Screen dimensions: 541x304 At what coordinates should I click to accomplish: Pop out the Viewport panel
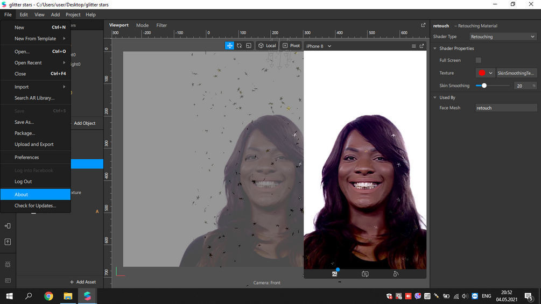pyautogui.click(x=423, y=25)
